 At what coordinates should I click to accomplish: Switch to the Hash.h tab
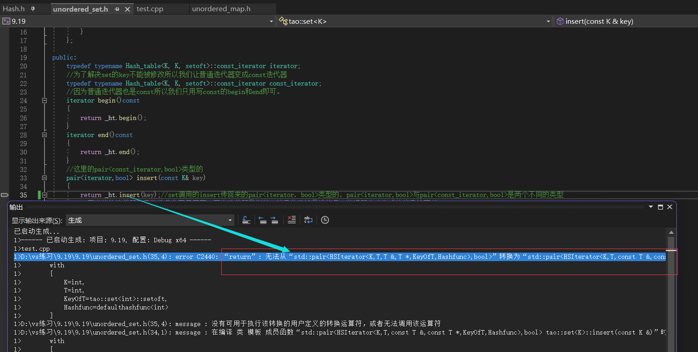pyautogui.click(x=14, y=9)
